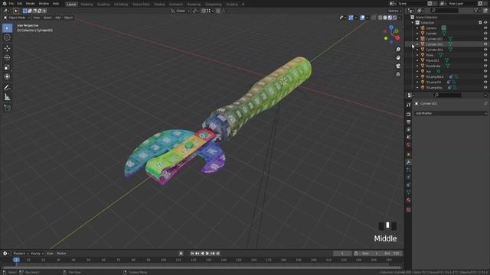490x275 pixels.
Task: Open the Modifier properties wrench tab
Action: point(408,162)
